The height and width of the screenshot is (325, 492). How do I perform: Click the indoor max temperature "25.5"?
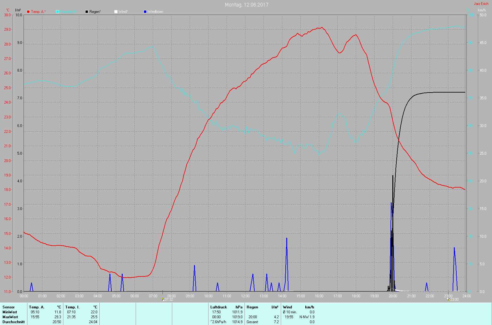94,317
